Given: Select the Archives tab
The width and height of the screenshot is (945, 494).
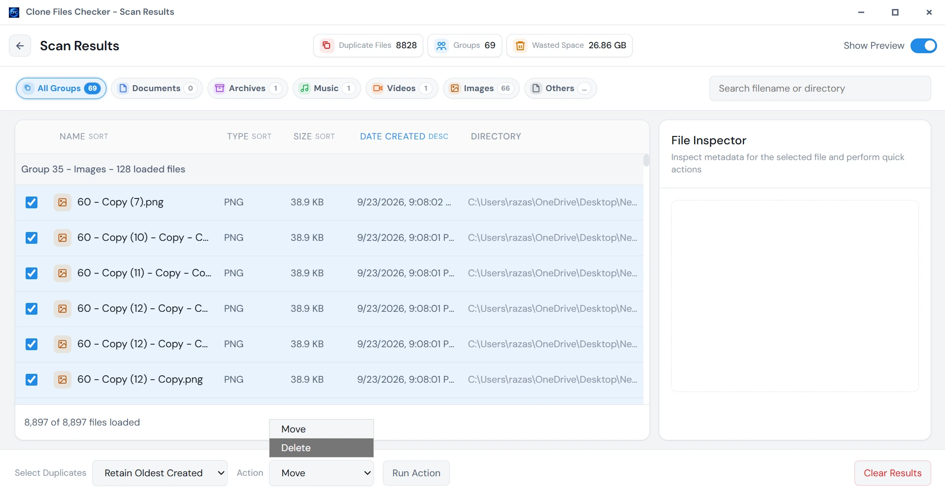Looking at the screenshot, I should click(247, 89).
